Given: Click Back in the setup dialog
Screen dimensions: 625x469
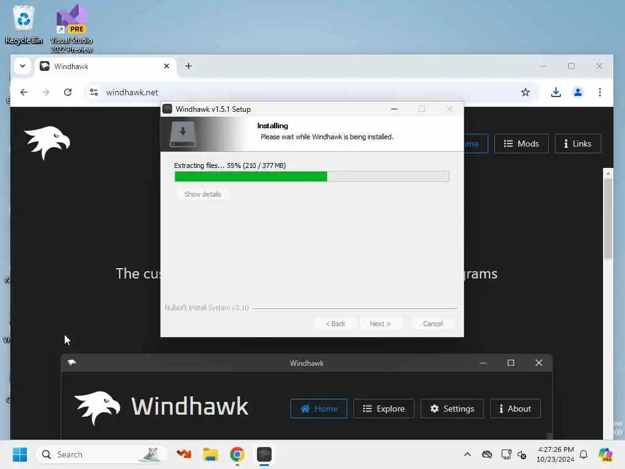Looking at the screenshot, I should pos(335,324).
